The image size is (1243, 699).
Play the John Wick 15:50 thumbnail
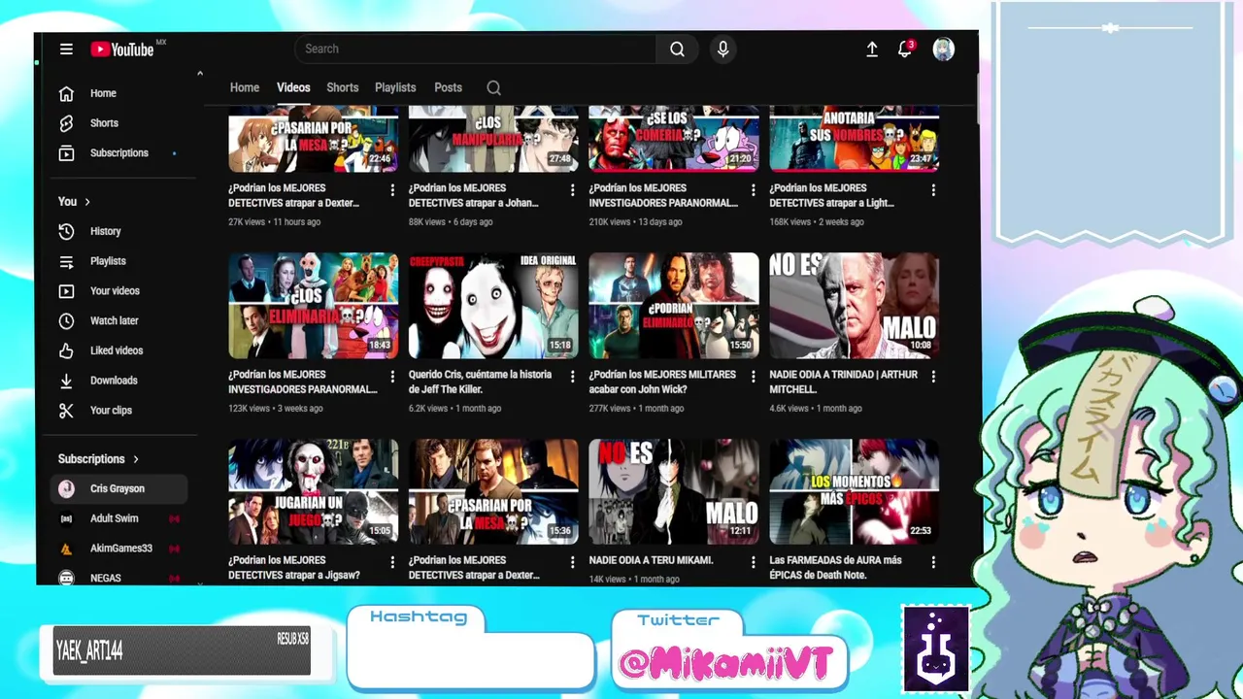coord(674,306)
